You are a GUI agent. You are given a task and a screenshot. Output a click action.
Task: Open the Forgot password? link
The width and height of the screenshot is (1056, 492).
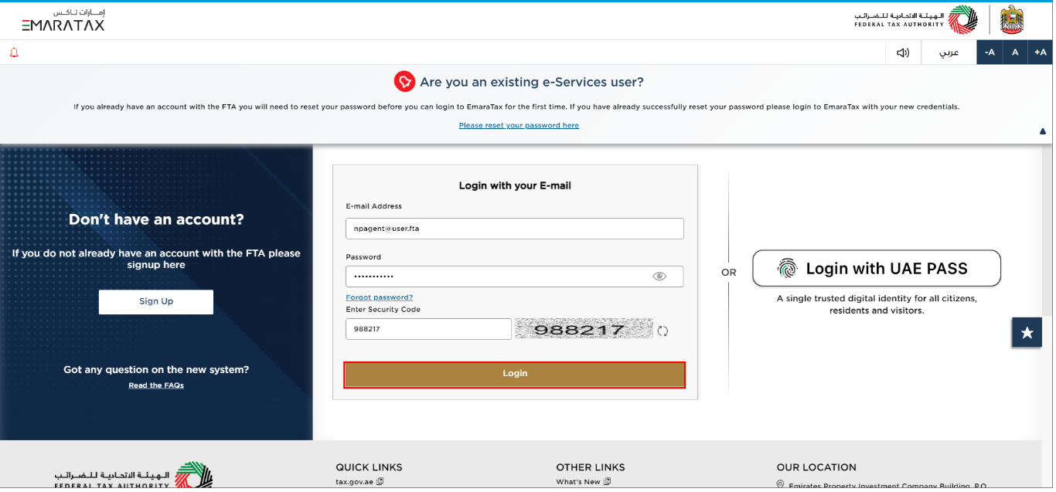click(x=380, y=297)
